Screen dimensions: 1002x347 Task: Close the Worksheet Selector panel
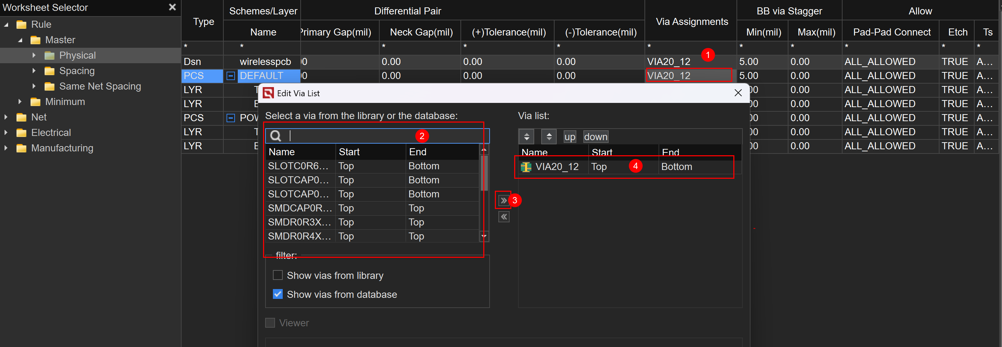[x=172, y=7]
